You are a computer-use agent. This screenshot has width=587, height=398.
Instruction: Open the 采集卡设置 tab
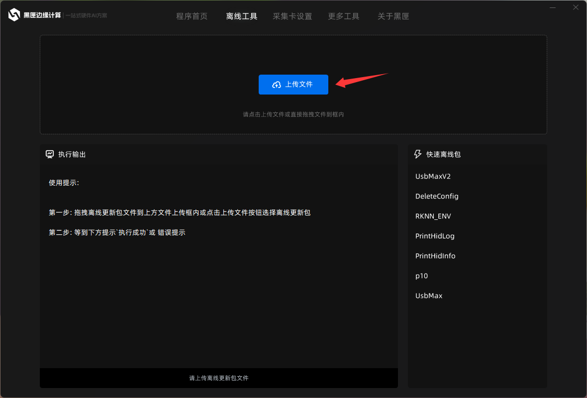point(293,16)
